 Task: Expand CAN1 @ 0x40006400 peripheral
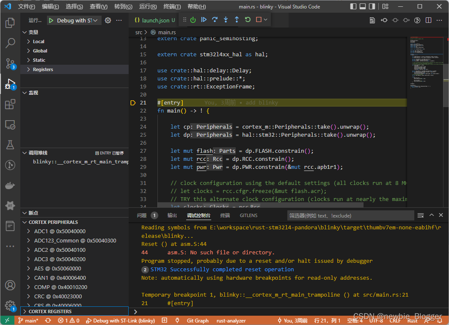pos(28,278)
